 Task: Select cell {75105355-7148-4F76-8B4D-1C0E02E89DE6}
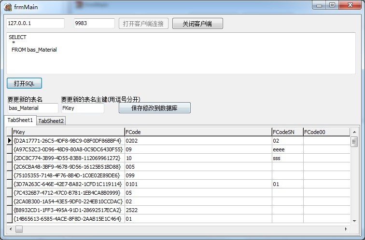tap(69, 175)
